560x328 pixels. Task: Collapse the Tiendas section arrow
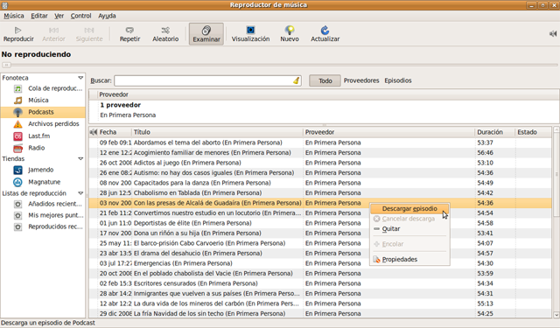point(80,159)
